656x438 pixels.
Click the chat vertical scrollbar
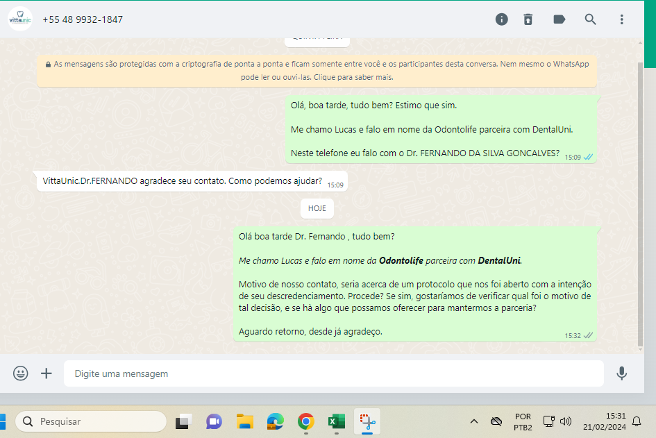640,204
